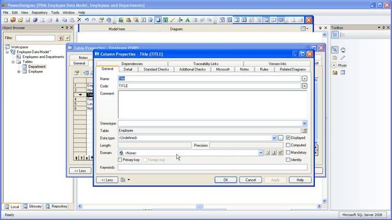Open the Stereotype dropdown

tap(304, 123)
